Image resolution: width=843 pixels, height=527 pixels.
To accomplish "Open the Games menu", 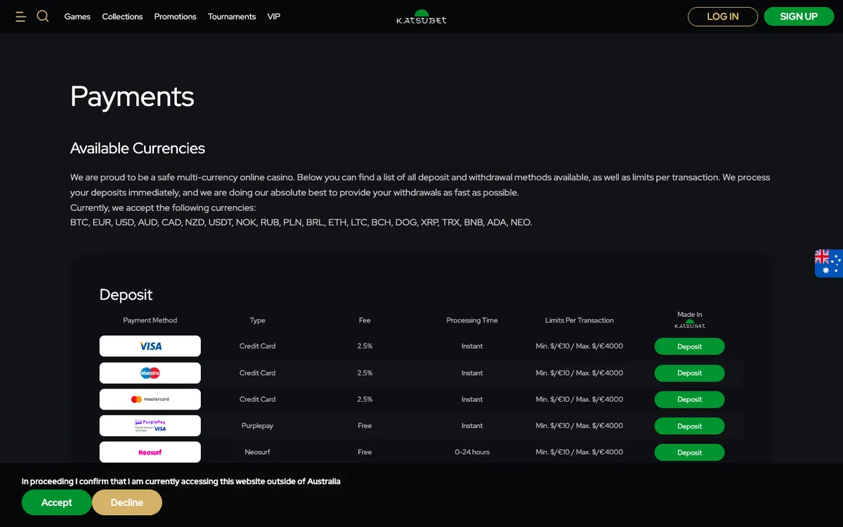I will pyautogui.click(x=77, y=16).
